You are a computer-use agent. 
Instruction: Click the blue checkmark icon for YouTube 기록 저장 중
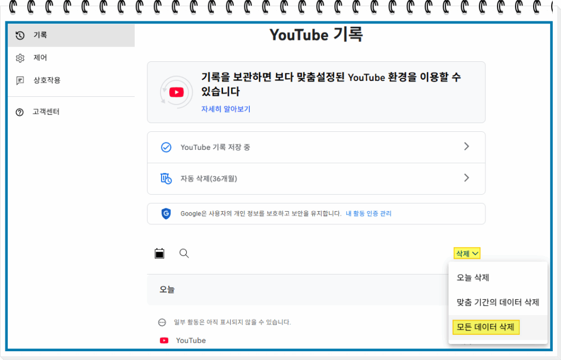coord(166,147)
